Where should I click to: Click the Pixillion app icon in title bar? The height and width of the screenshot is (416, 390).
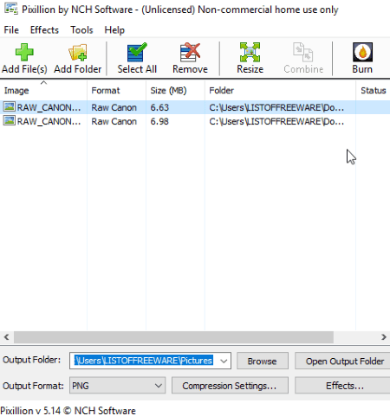pos(11,9)
